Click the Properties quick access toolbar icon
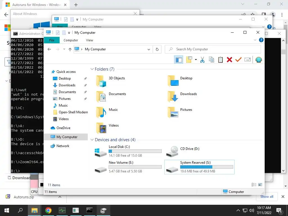The image size is (288, 216). (x=58, y=33)
